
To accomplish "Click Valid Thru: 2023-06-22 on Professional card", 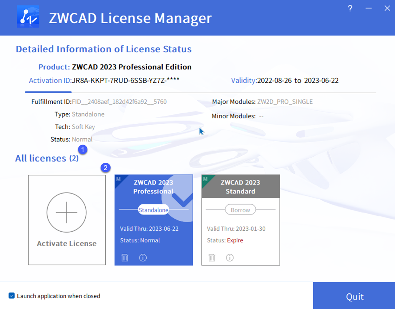I will click(x=149, y=229).
